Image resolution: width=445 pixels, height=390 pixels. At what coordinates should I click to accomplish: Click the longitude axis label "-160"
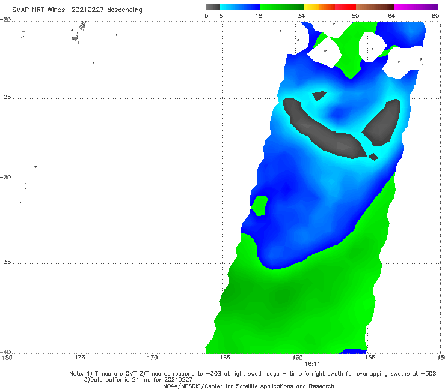295,358
